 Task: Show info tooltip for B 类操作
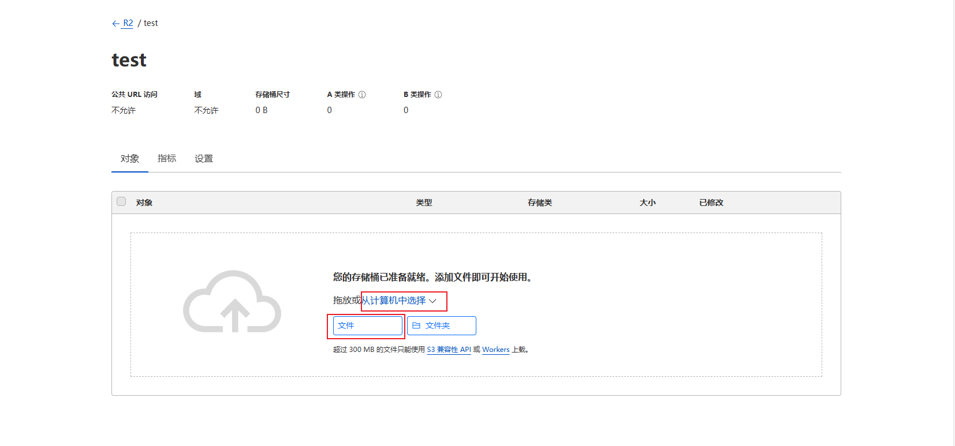click(438, 95)
